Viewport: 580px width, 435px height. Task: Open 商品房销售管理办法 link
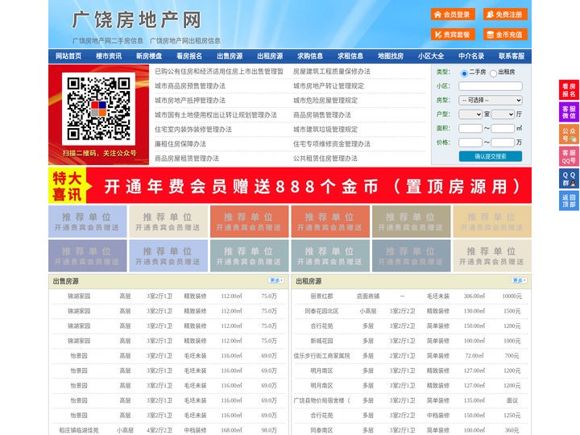(322, 115)
